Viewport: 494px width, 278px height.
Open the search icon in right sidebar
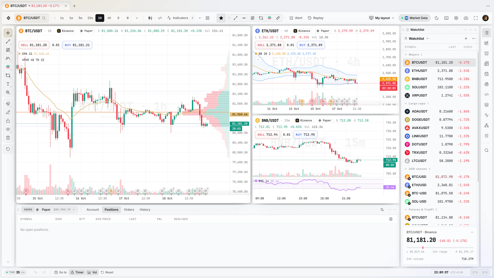point(487,151)
